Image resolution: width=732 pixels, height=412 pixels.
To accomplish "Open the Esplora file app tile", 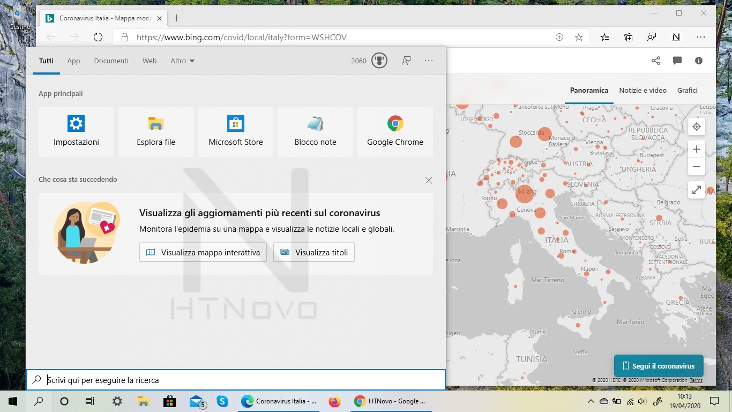I will pos(156,132).
